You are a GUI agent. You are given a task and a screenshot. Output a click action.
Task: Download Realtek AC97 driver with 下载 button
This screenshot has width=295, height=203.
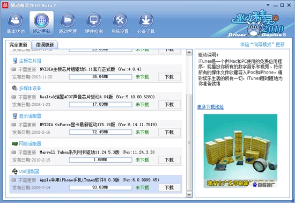pyautogui.click(x=169, y=105)
